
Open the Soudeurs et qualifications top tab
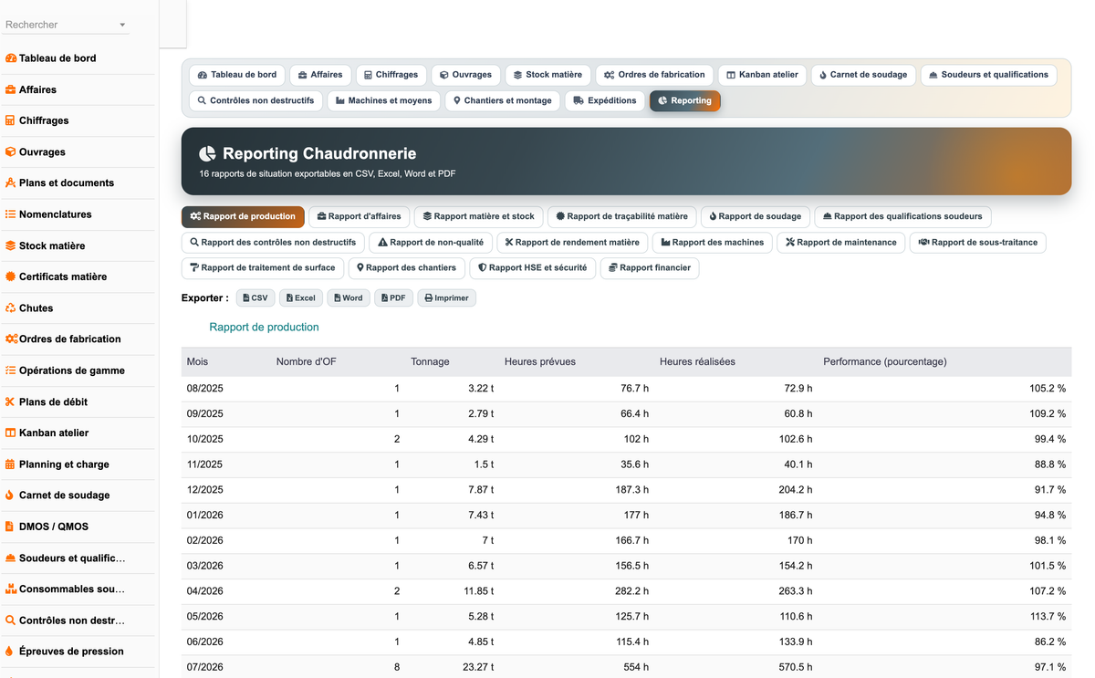tap(988, 75)
